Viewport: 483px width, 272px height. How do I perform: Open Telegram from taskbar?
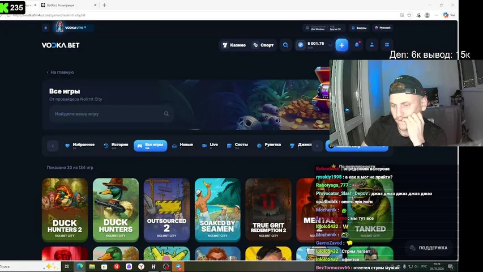(x=178, y=266)
